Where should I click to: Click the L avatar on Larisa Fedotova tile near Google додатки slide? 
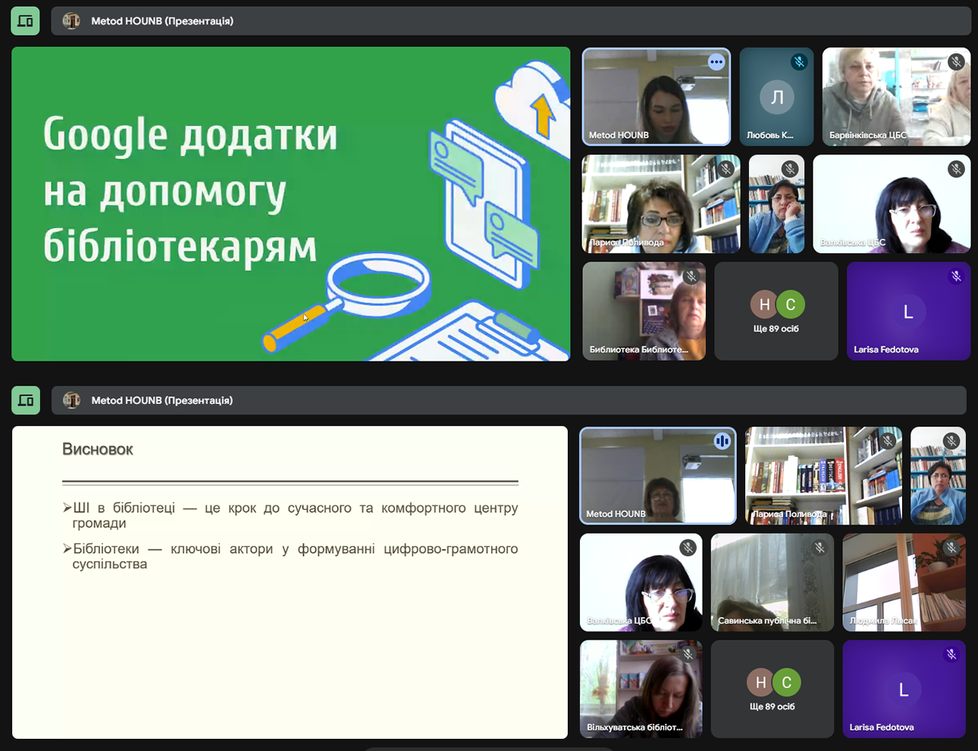point(908,311)
